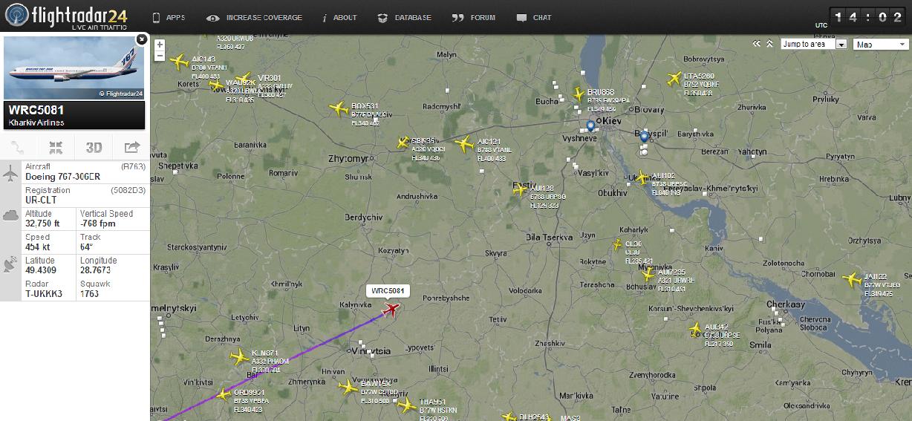Select the UTA5280 aircraft near Bobrovytsya

pyautogui.click(x=674, y=79)
